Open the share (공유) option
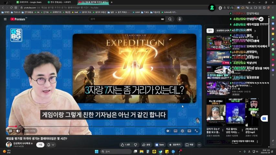Image resolution: width=276 pixels, height=155 pixels. click(146, 145)
